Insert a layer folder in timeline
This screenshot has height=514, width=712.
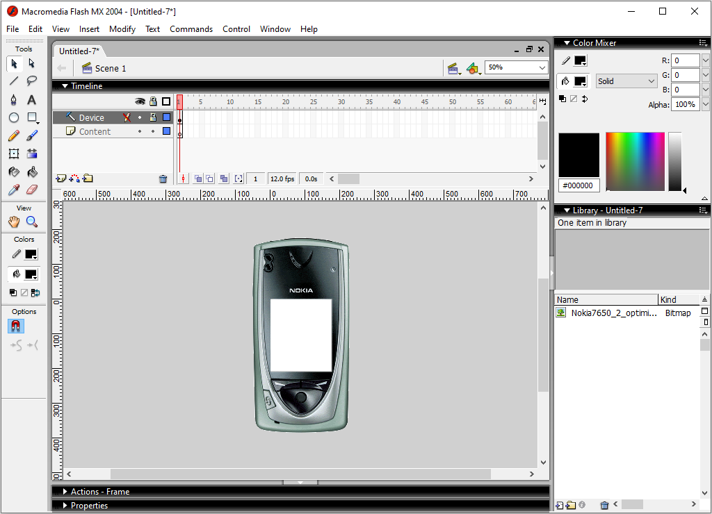[88, 179]
